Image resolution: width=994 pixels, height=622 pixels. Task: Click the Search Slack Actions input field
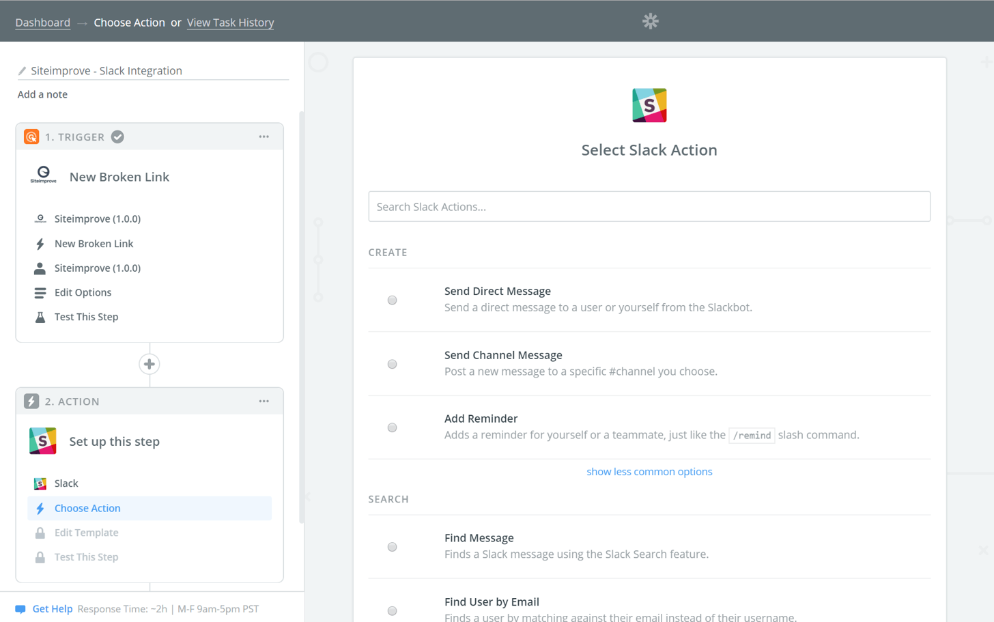649,206
